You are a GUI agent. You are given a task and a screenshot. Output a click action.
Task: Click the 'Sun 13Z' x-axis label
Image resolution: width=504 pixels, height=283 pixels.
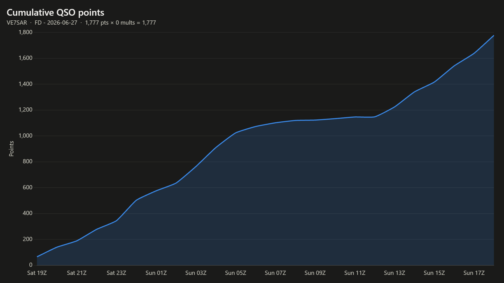395,273
